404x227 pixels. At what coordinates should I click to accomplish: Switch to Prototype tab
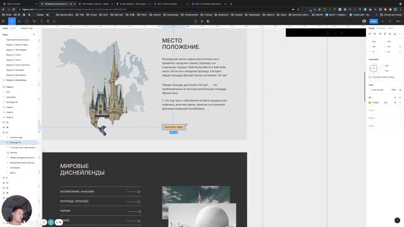(381, 28)
